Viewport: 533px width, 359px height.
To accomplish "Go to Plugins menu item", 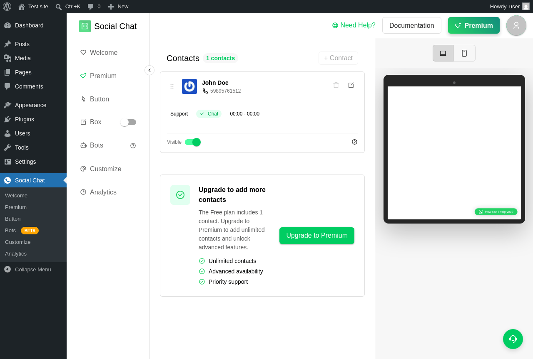I will [x=33, y=119].
